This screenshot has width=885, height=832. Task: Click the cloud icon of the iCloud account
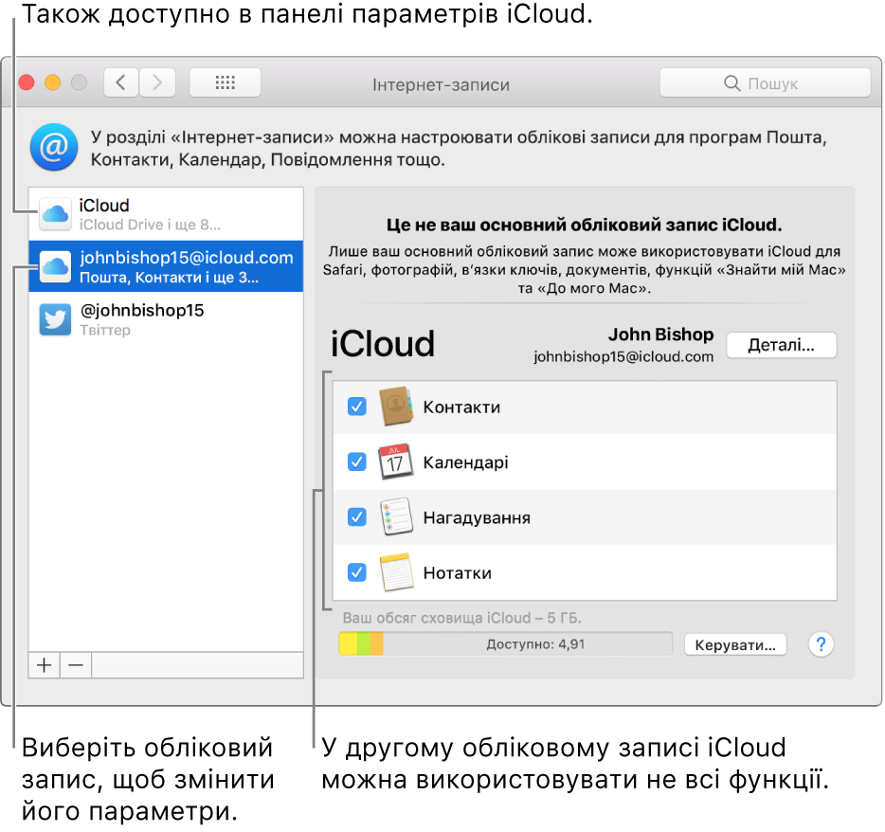point(55,214)
